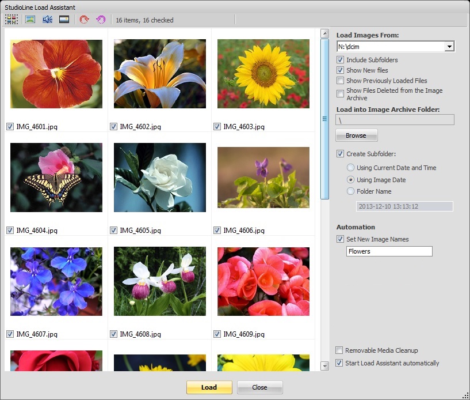This screenshot has width=470, height=400.
Task: Open the Load Images From dropdown
Action: pyautogui.click(x=449, y=47)
